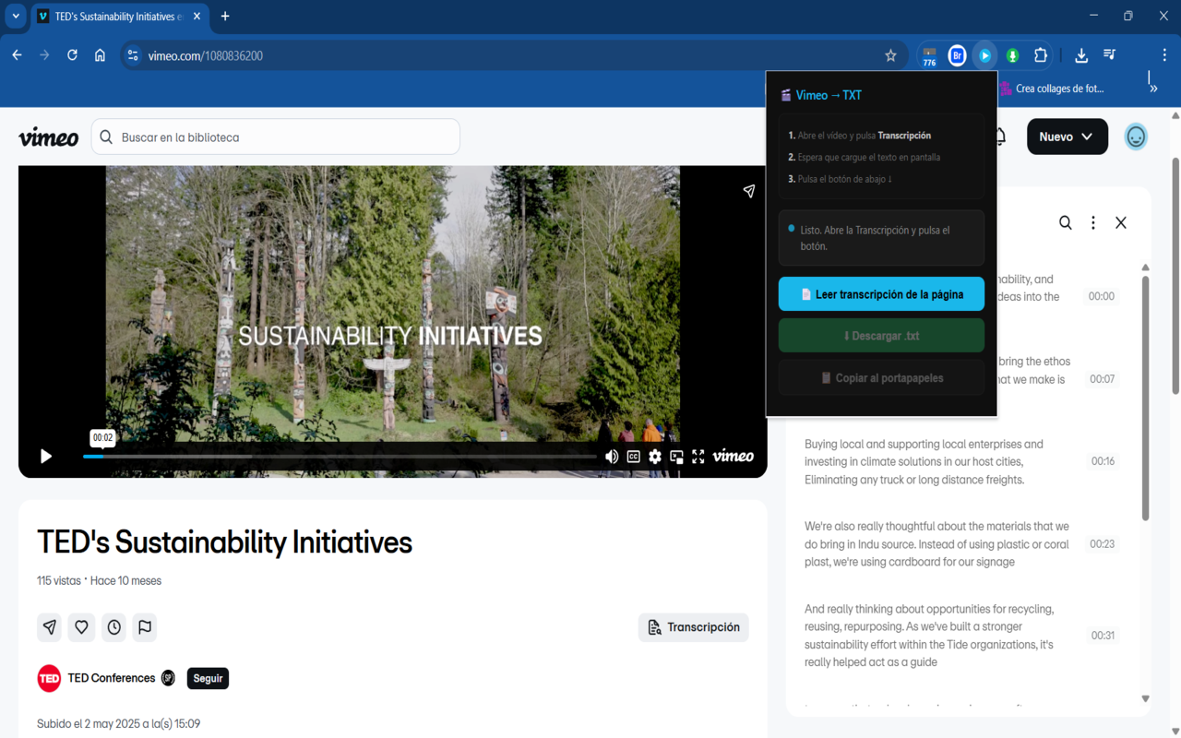Image resolution: width=1181 pixels, height=738 pixels.
Task: Click the Seguir button
Action: 208,678
